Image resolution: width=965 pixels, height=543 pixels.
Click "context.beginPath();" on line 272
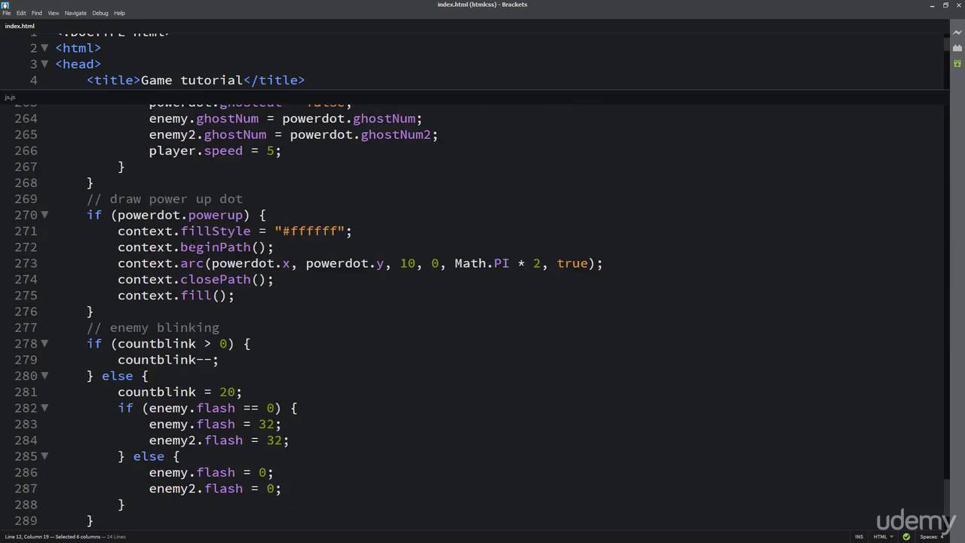tap(195, 247)
